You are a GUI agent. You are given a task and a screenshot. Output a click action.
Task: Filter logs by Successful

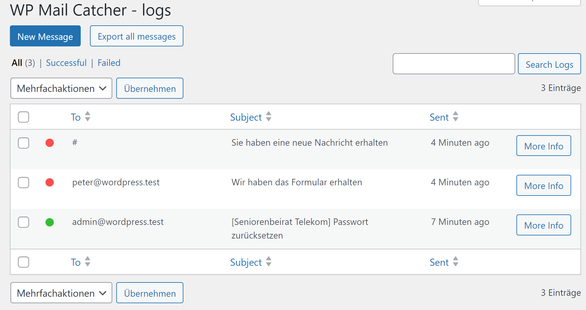click(x=66, y=63)
